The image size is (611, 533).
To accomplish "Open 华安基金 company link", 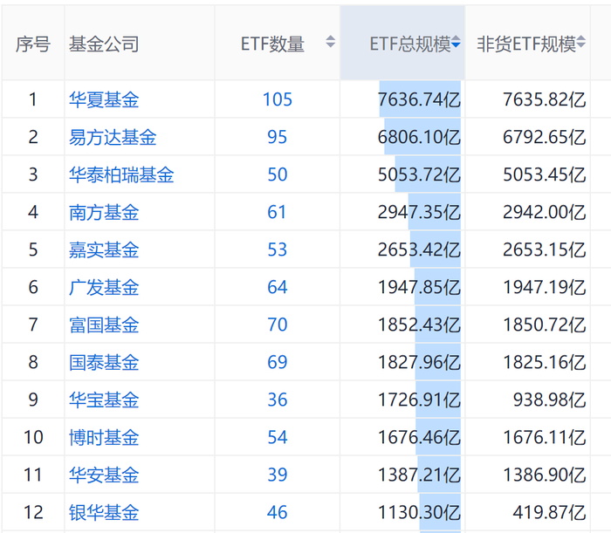I will 104,475.
